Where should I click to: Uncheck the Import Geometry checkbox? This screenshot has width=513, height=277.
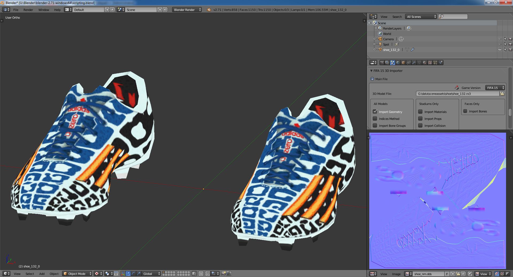point(375,112)
